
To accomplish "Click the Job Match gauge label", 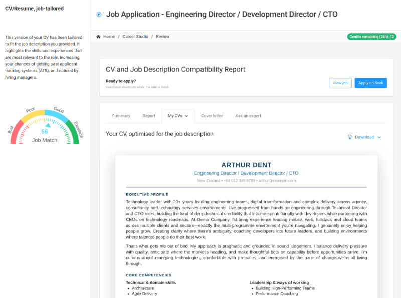I will click(x=45, y=140).
